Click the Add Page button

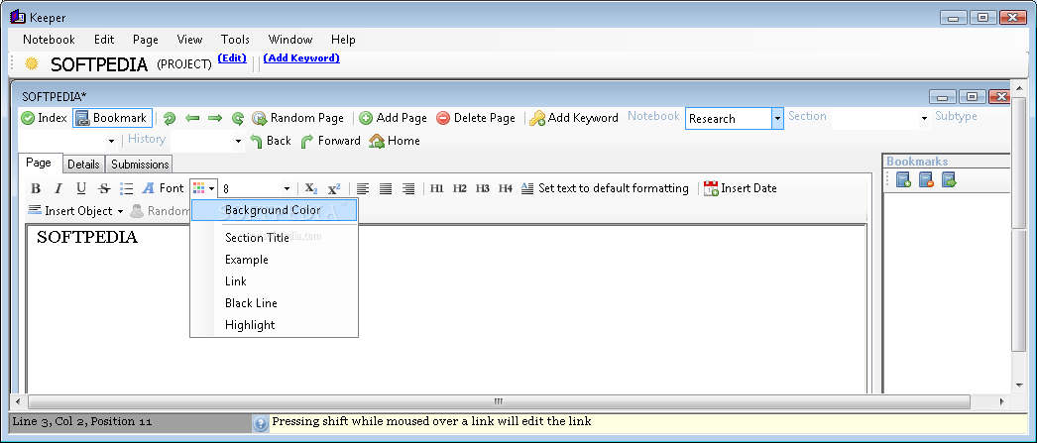394,118
